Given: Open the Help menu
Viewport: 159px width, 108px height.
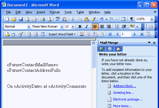Looking at the screenshot, I should (x=108, y=12).
